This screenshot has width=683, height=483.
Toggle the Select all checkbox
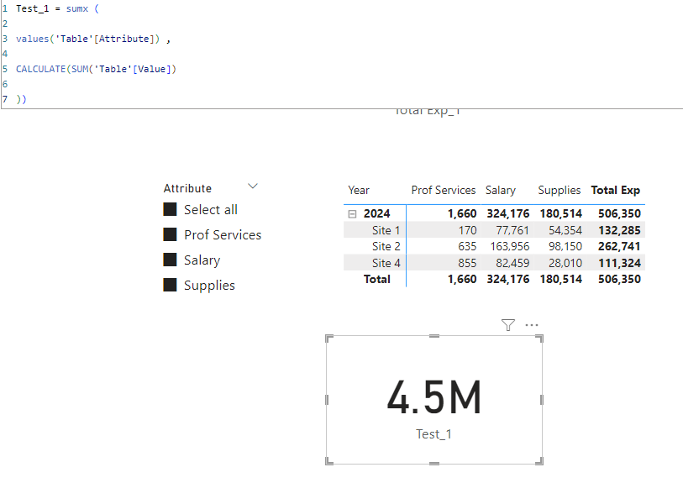click(170, 209)
